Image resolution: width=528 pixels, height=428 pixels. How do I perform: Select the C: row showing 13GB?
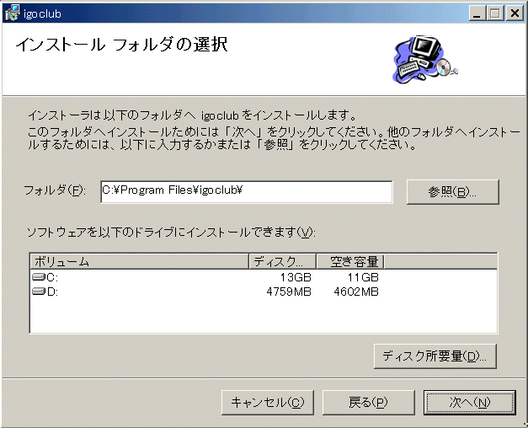(x=264, y=277)
